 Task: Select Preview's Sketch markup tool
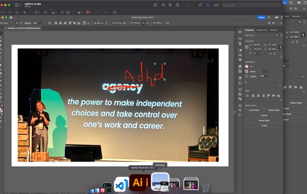click(x=17, y=12)
